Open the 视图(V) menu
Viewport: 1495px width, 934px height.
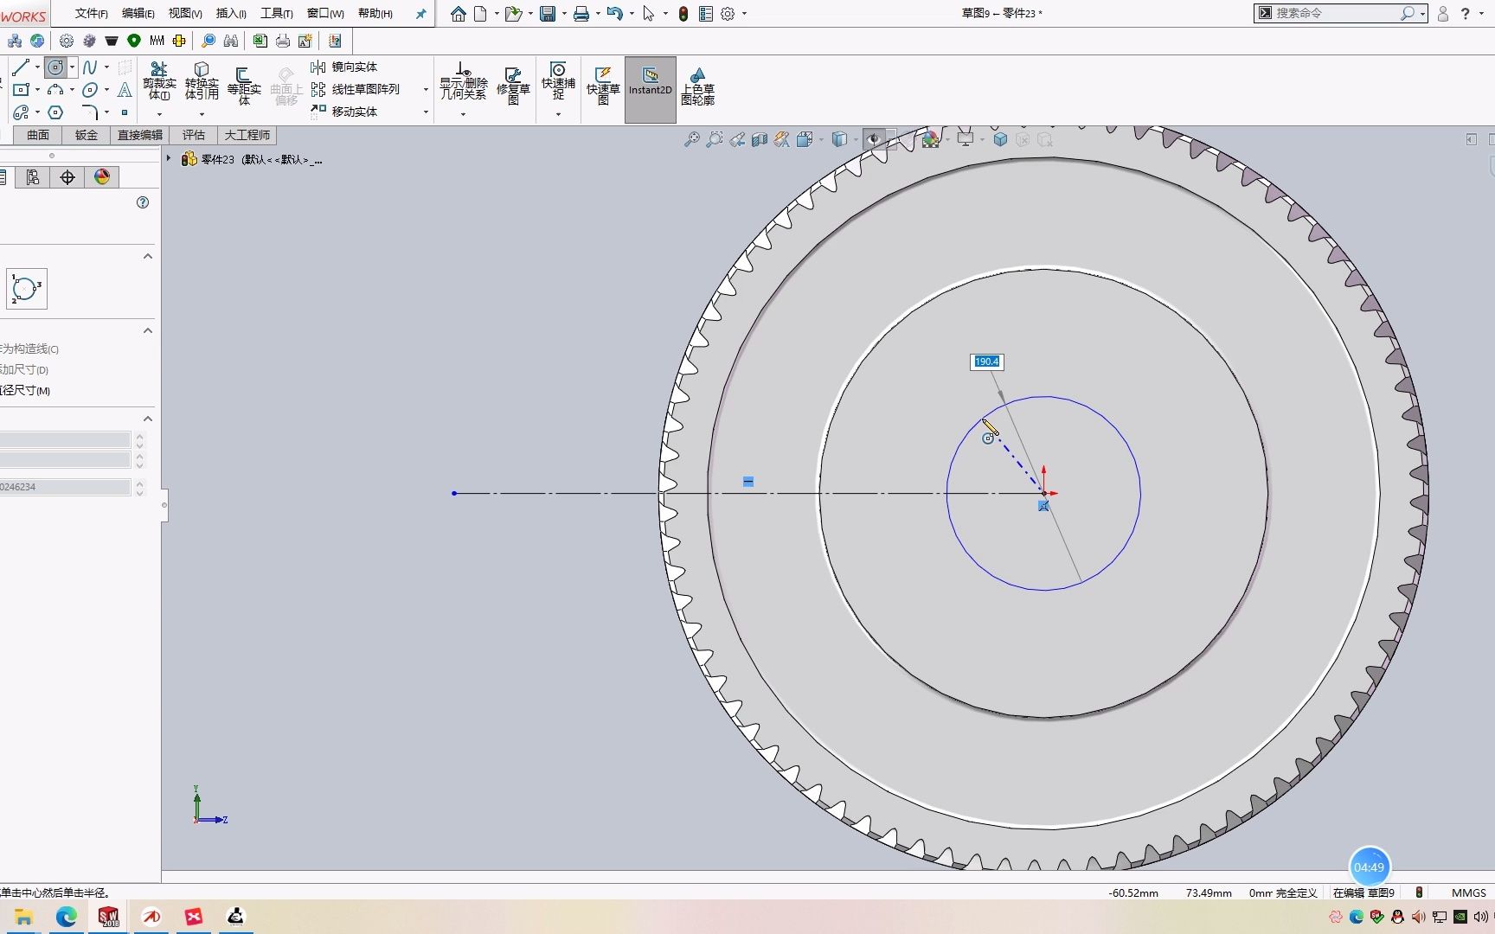tap(185, 14)
